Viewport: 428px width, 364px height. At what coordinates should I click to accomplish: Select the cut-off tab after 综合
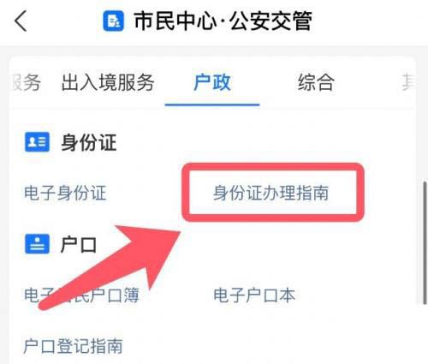point(408,82)
